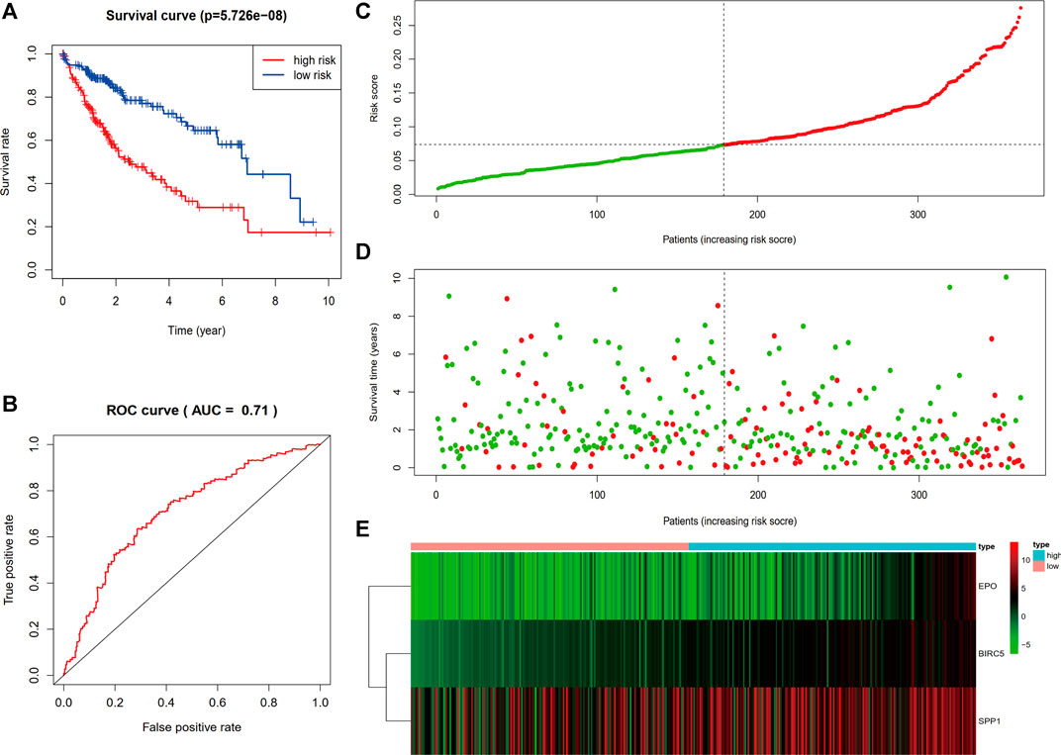Screen dimensions: 1061x755
Task: Click the 'False positive rate' axis label
Action: point(191,727)
